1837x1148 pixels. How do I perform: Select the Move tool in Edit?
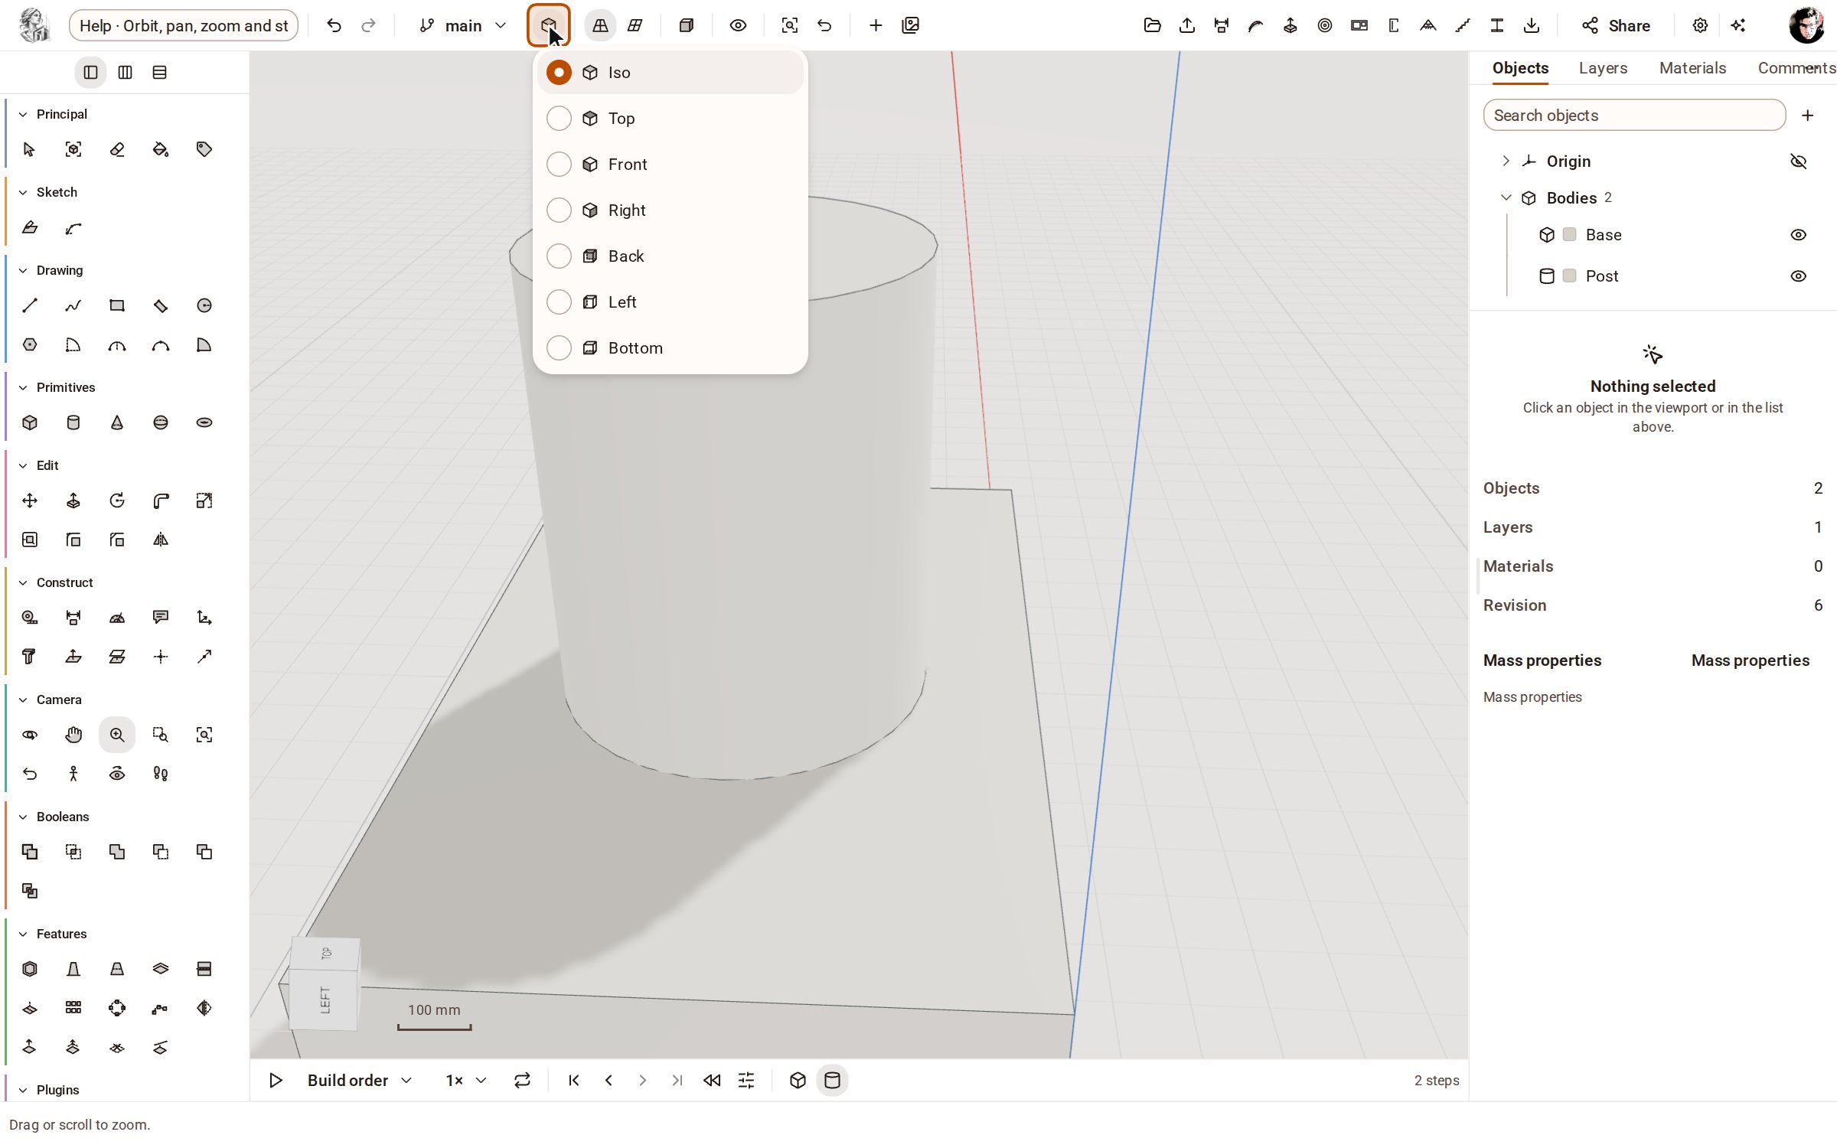click(30, 501)
